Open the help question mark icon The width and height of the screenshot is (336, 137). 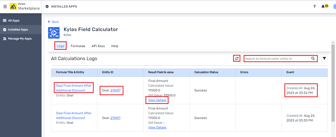pos(314,7)
